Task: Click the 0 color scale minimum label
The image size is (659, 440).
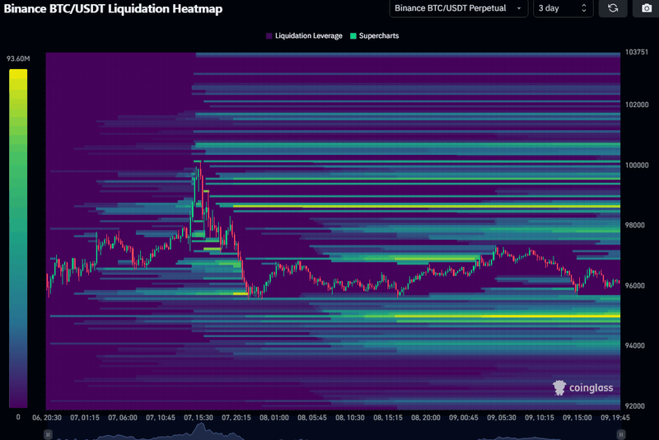Action: click(x=18, y=417)
